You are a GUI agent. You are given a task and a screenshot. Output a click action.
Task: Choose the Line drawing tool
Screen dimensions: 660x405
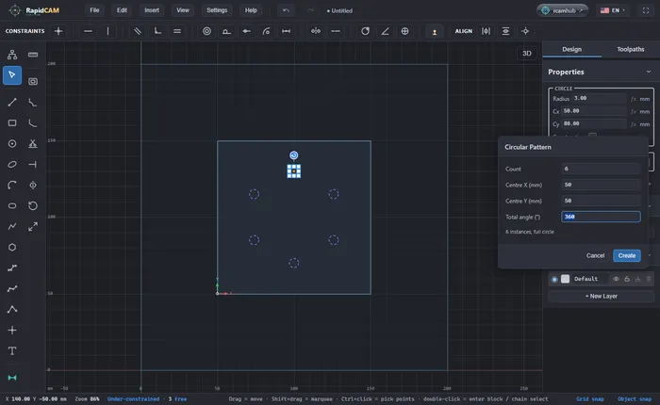click(12, 103)
